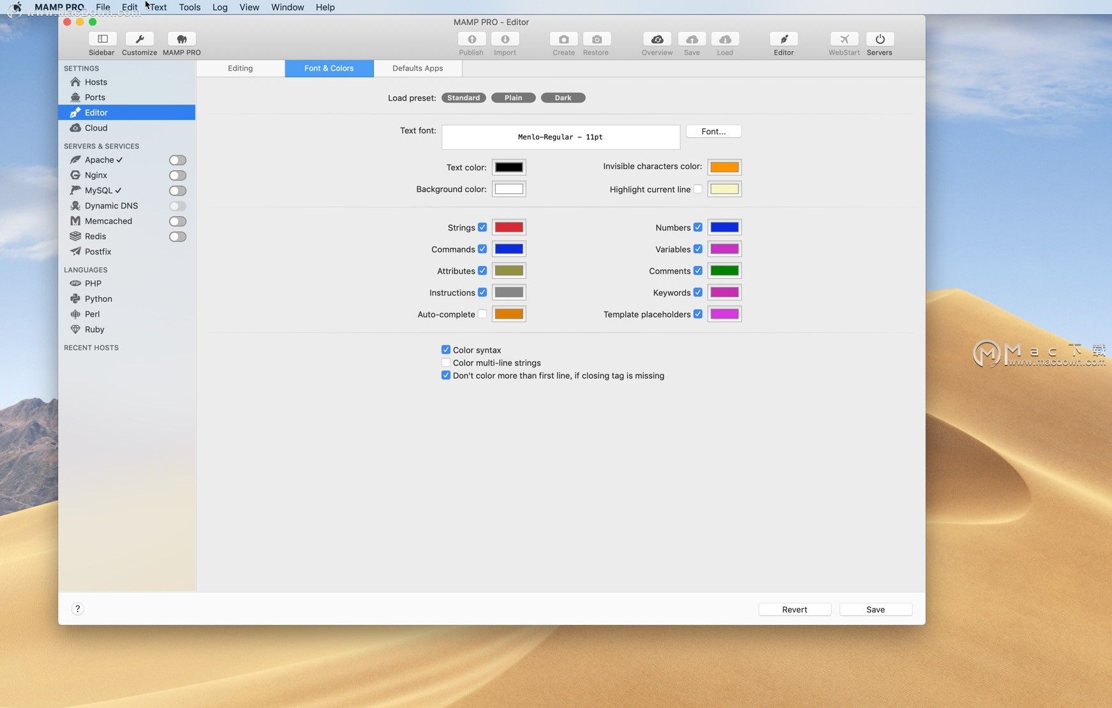Uncheck the Comments color checkbox
1112x708 pixels.
[698, 270]
